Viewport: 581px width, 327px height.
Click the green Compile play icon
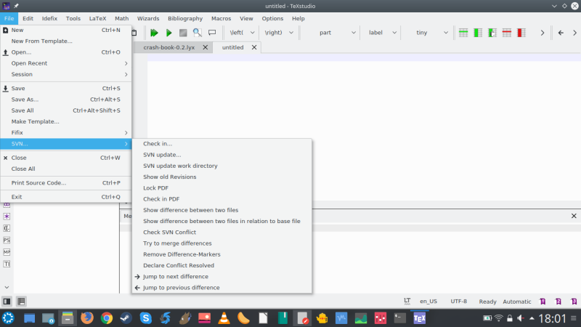[168, 33]
